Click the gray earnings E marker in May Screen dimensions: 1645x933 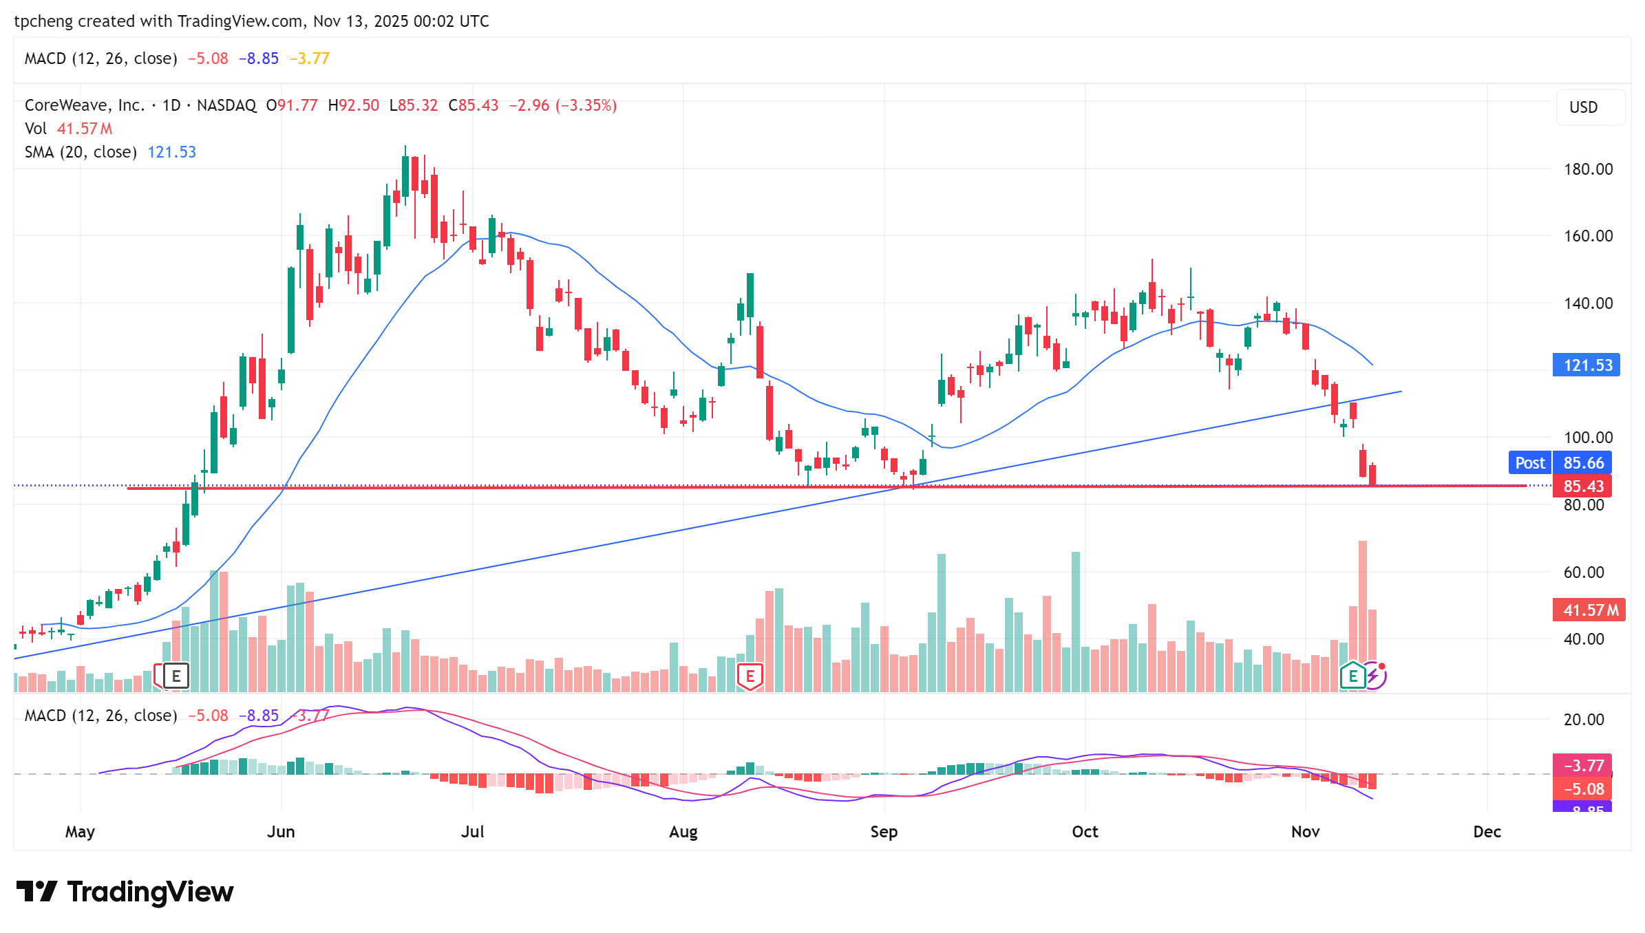(x=176, y=676)
